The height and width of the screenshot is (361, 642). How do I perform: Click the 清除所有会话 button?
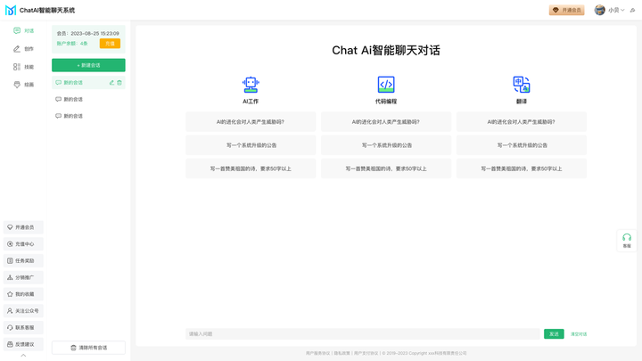[88, 348]
